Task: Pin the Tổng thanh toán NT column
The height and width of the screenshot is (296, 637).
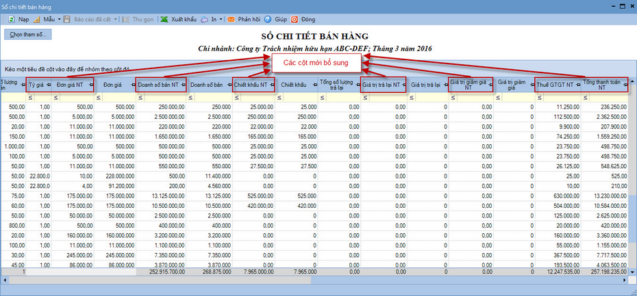Action: (625, 84)
